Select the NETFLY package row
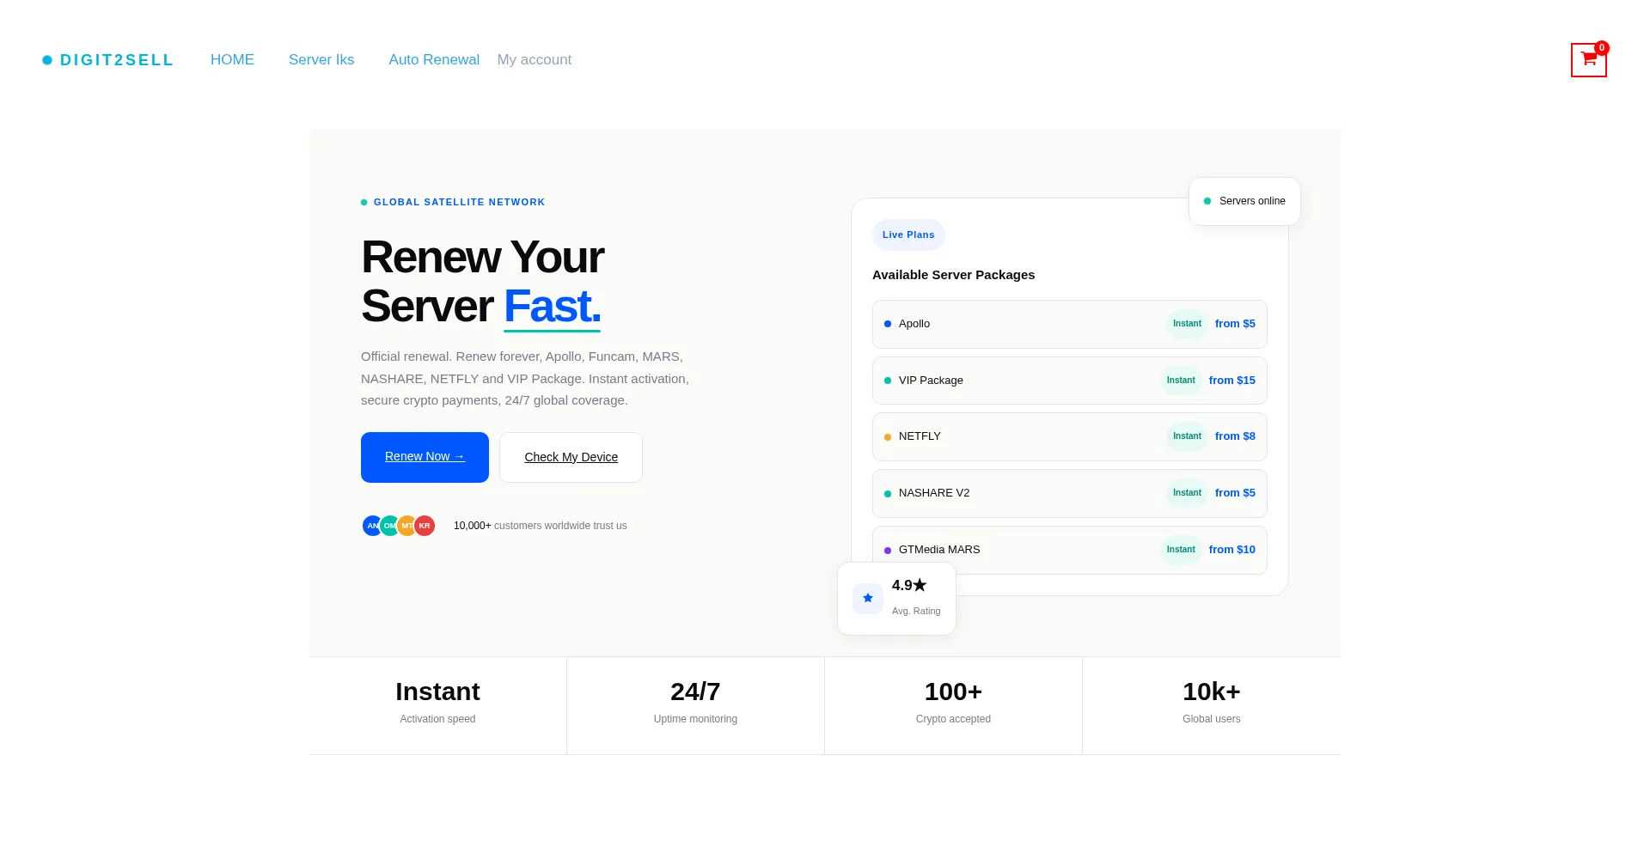1650x853 pixels. (x=1069, y=436)
